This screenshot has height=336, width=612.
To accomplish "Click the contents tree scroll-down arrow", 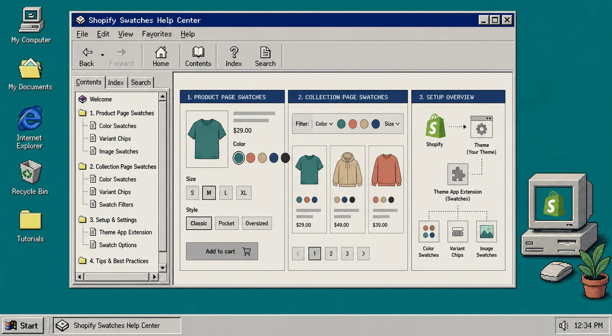I will click(x=163, y=268).
